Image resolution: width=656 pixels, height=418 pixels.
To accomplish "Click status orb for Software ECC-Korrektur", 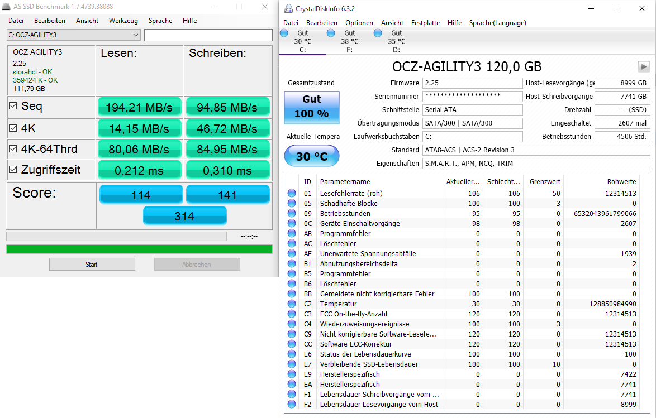I will (292, 344).
